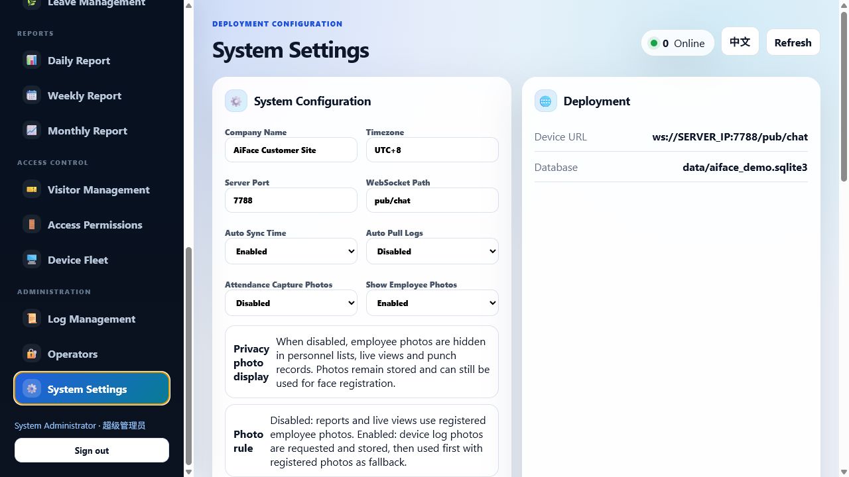Click the green online status dot
Image resolution: width=849 pixels, height=477 pixels.
(x=654, y=43)
